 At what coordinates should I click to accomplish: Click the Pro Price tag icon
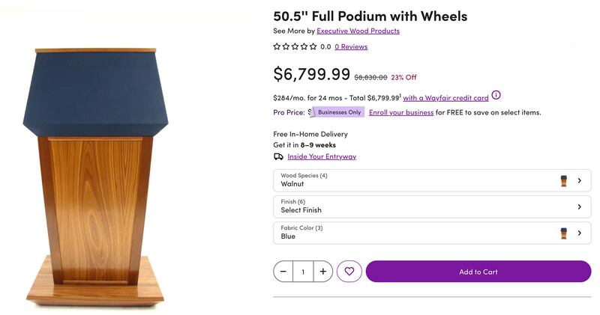point(310,112)
